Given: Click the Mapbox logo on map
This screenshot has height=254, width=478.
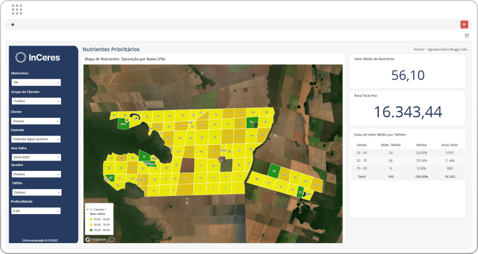Looking at the screenshot, I should point(96,239).
